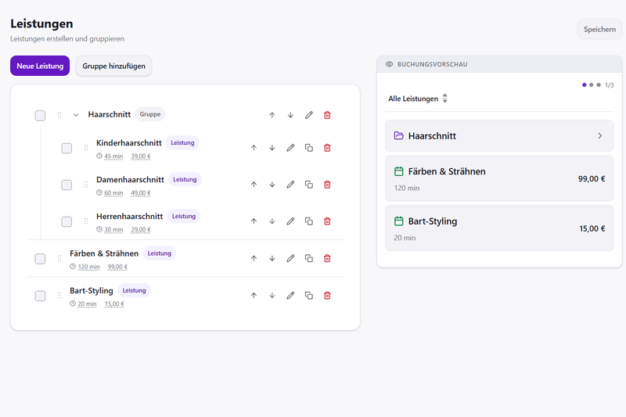Viewport: 626px width, 417px height.
Task: Click Herrenhaarschnitt duration 30 min
Action: coord(113,230)
